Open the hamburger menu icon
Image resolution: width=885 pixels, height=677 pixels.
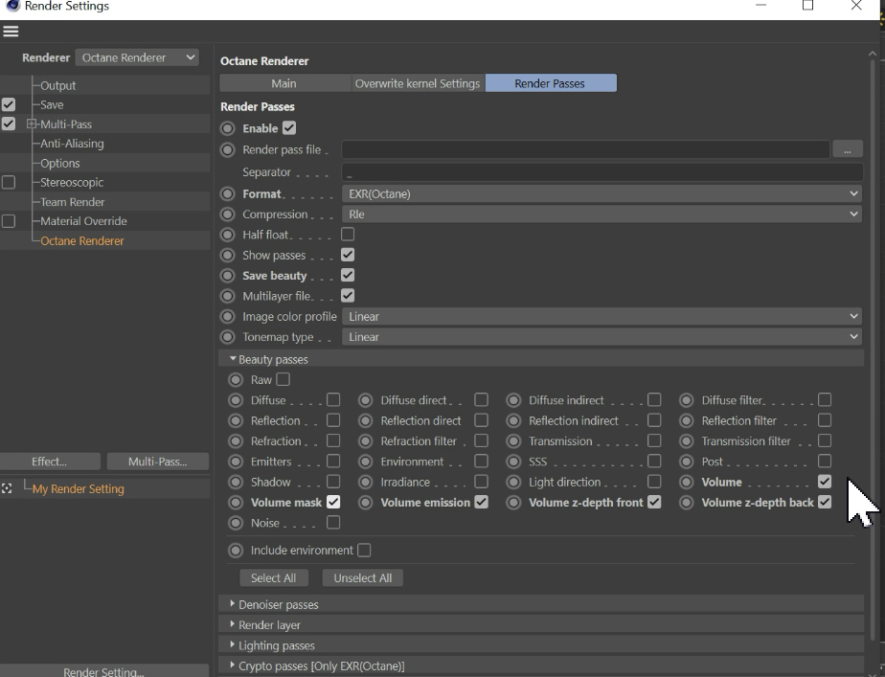pos(11,32)
